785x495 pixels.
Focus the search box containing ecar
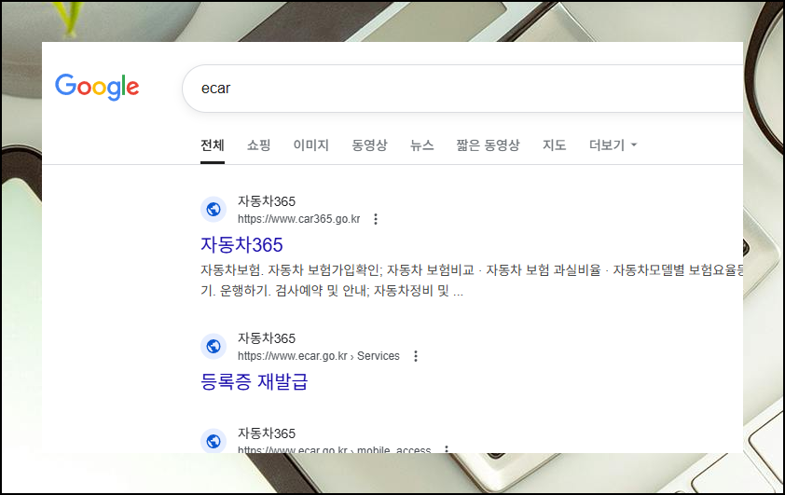[462, 88]
